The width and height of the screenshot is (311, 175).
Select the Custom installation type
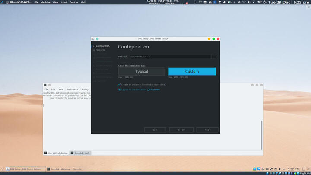[192, 72]
